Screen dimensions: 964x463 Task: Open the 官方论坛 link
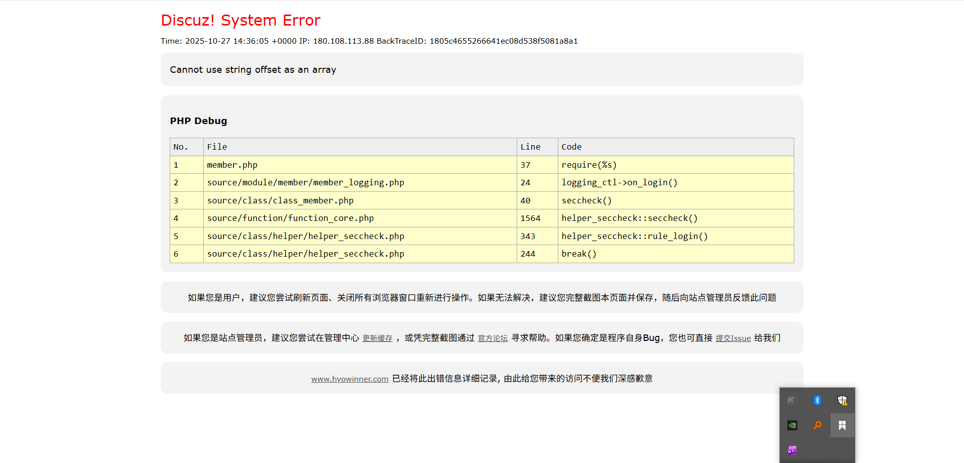(493, 338)
